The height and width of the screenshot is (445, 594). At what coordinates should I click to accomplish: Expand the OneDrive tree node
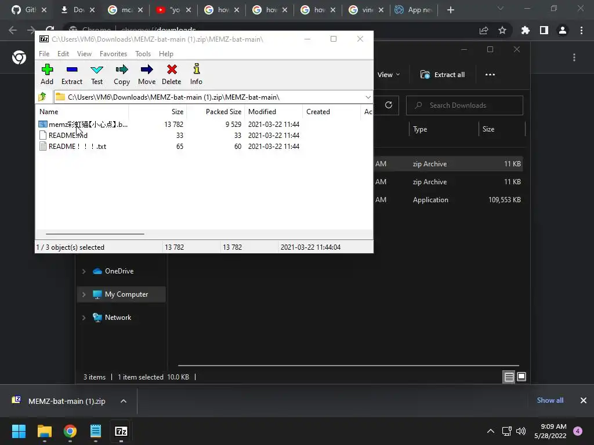[84, 271]
